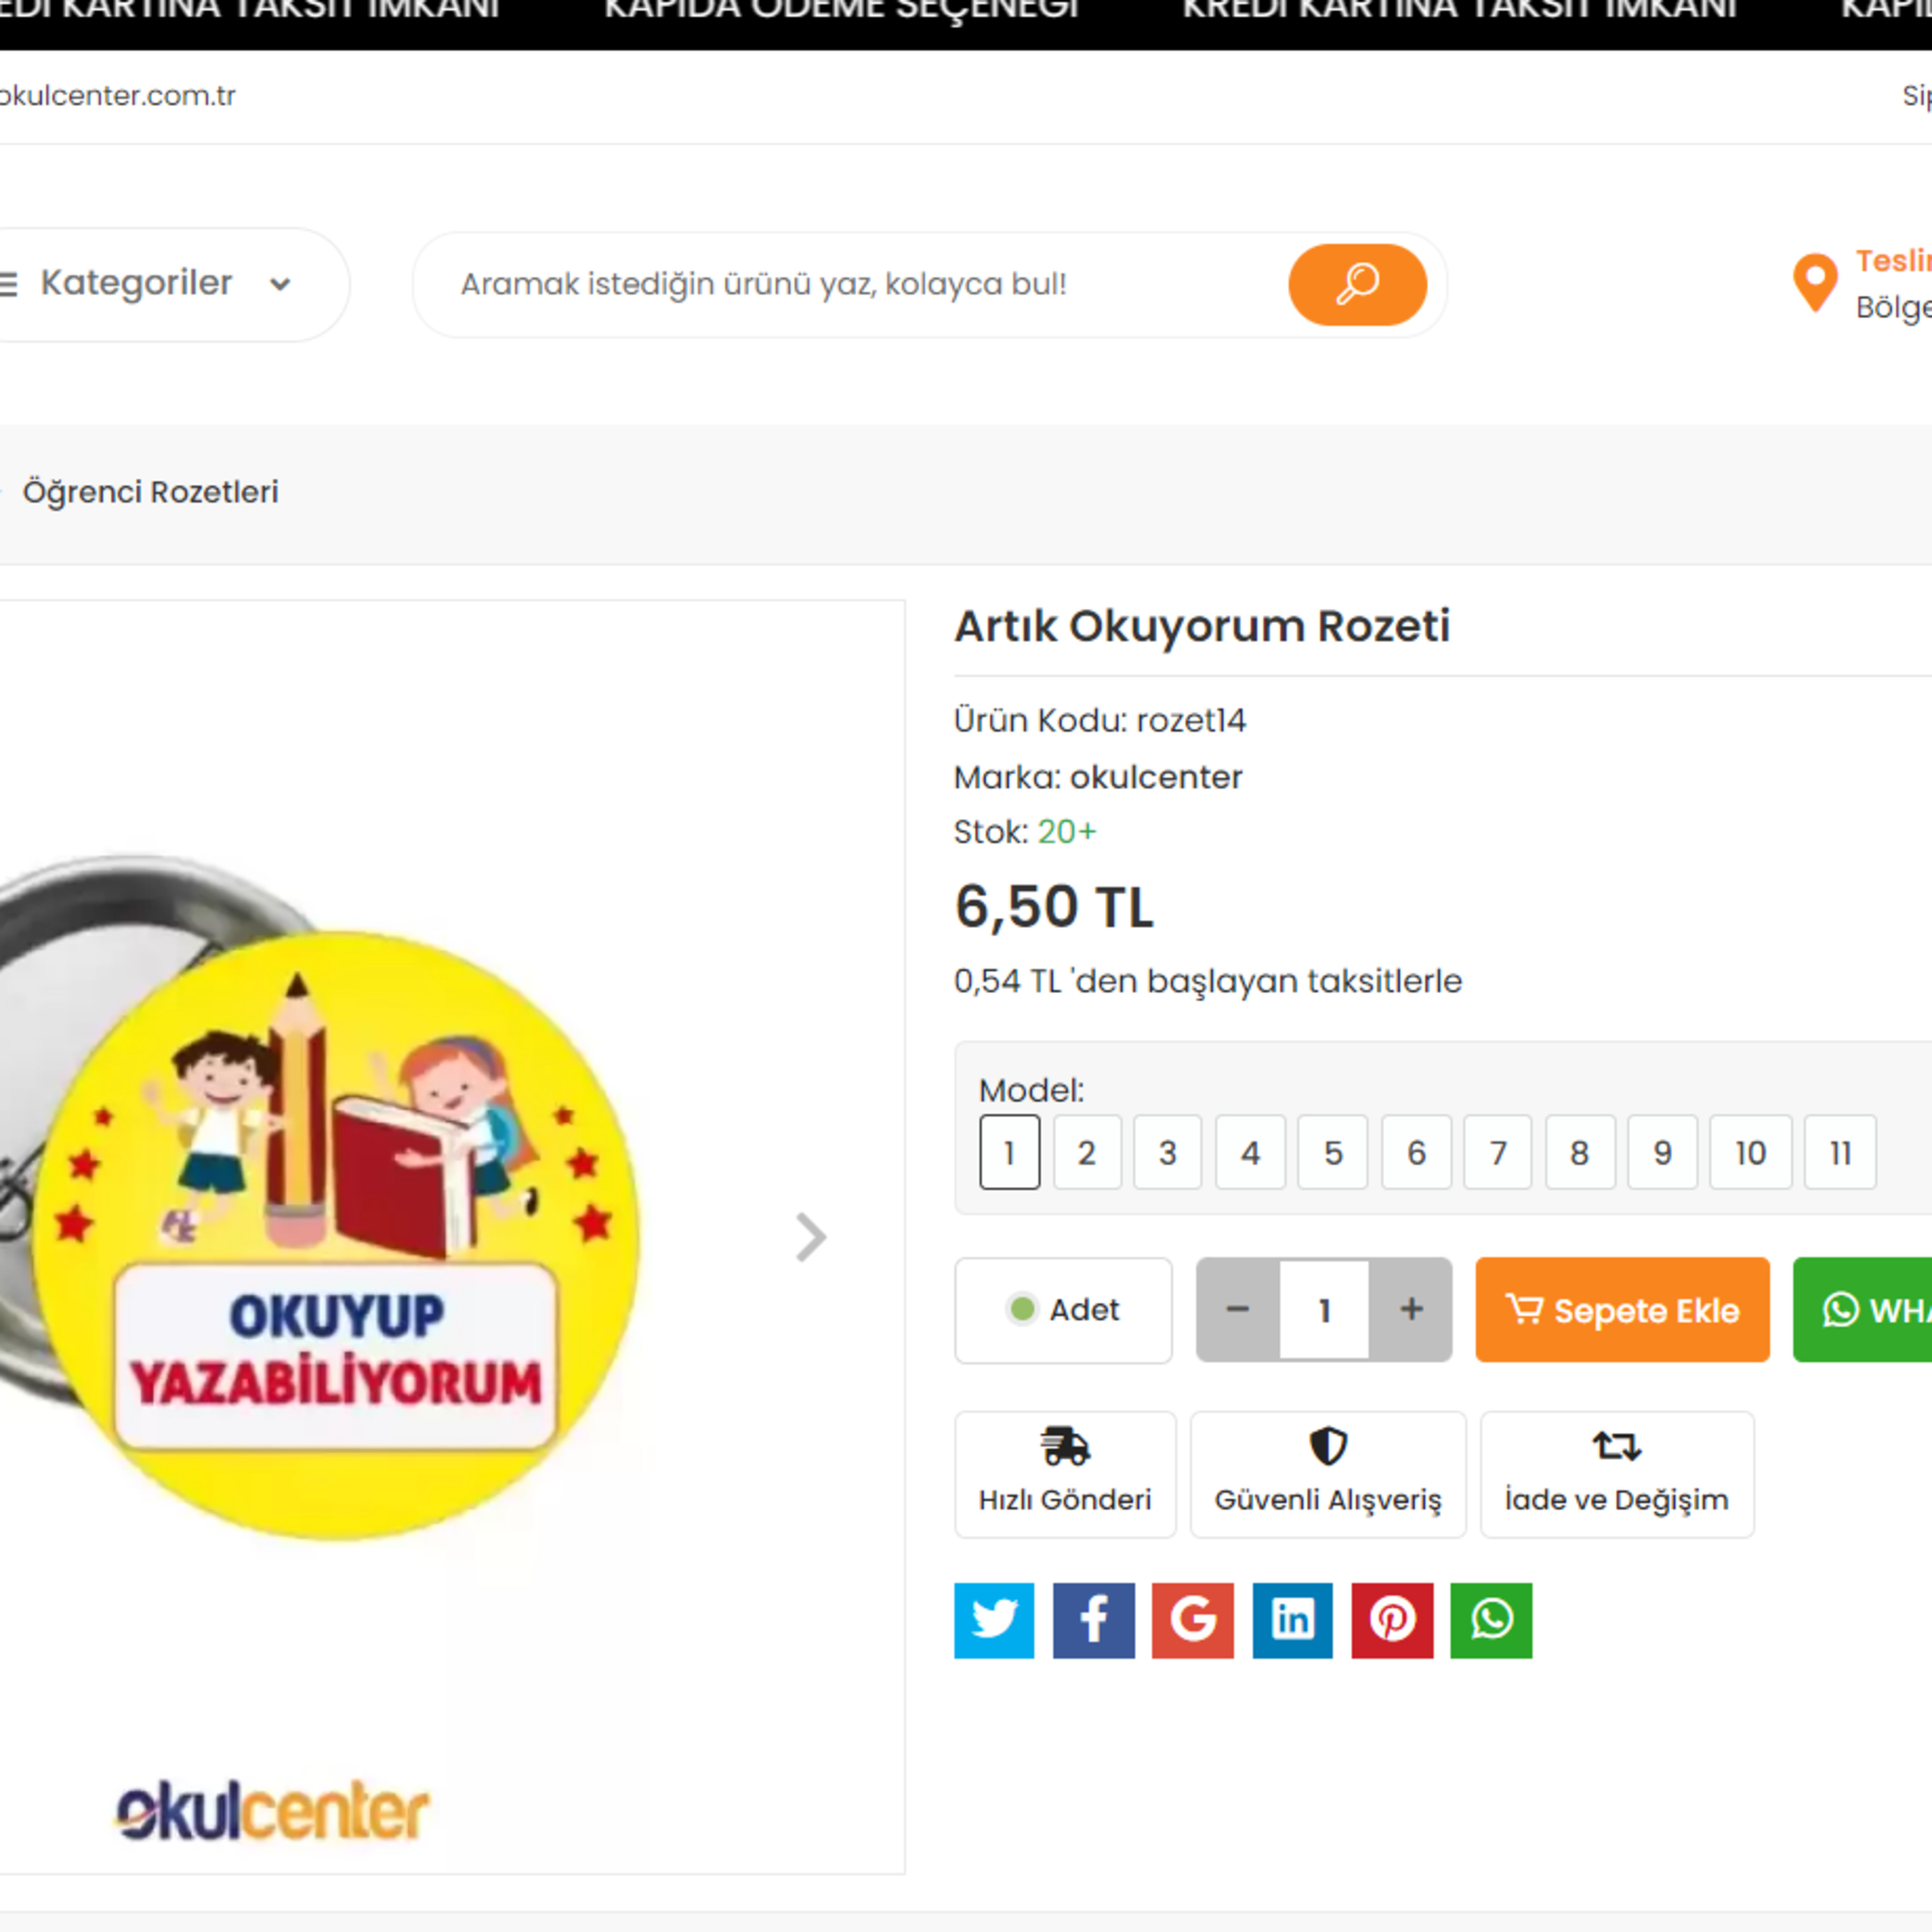Viewport: 1932px width, 1932px height.
Task: Select model option 2
Action: pyautogui.click(x=1087, y=1152)
